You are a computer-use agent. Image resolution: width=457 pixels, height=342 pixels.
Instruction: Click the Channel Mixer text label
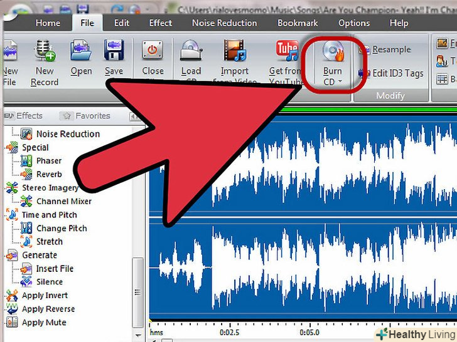[64, 201]
